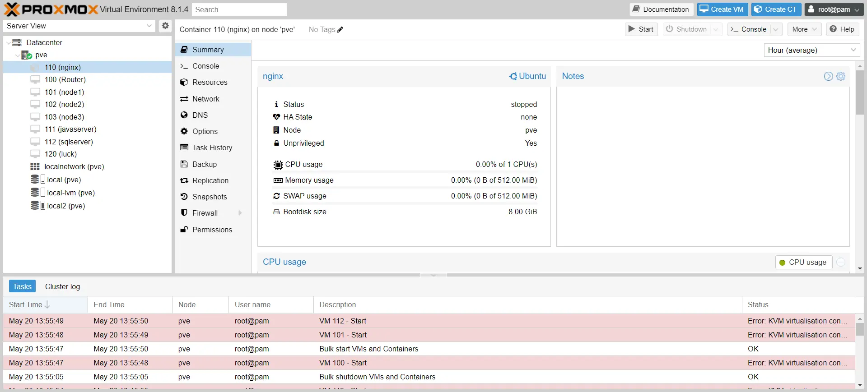Image resolution: width=867 pixels, height=392 pixels.
Task: Open the Snapshots menu item
Action: point(213,197)
